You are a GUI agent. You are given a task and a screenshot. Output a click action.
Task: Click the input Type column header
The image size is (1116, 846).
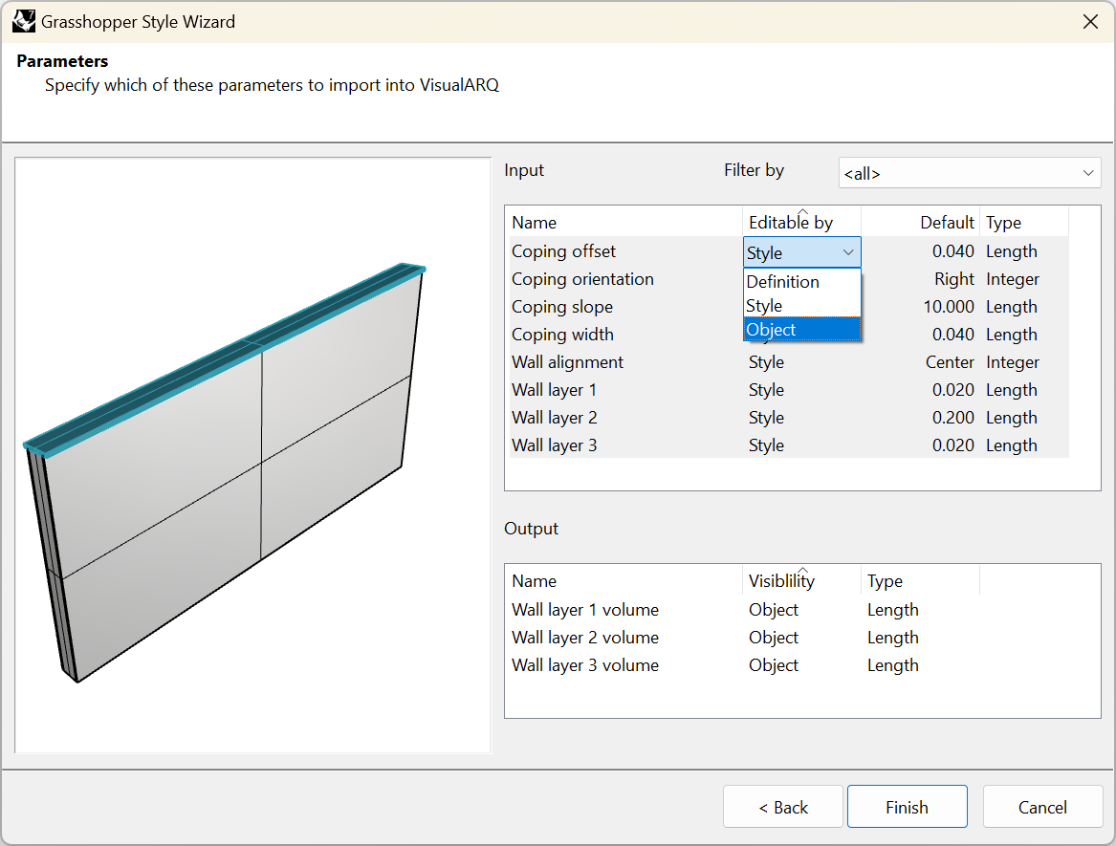(x=1024, y=222)
